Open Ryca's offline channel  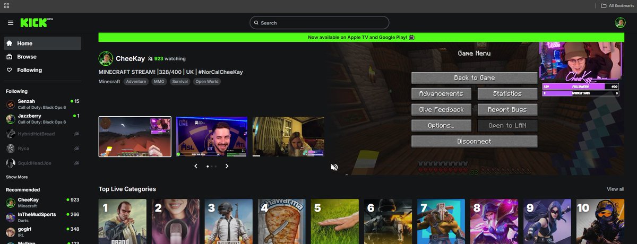pyautogui.click(x=42, y=149)
